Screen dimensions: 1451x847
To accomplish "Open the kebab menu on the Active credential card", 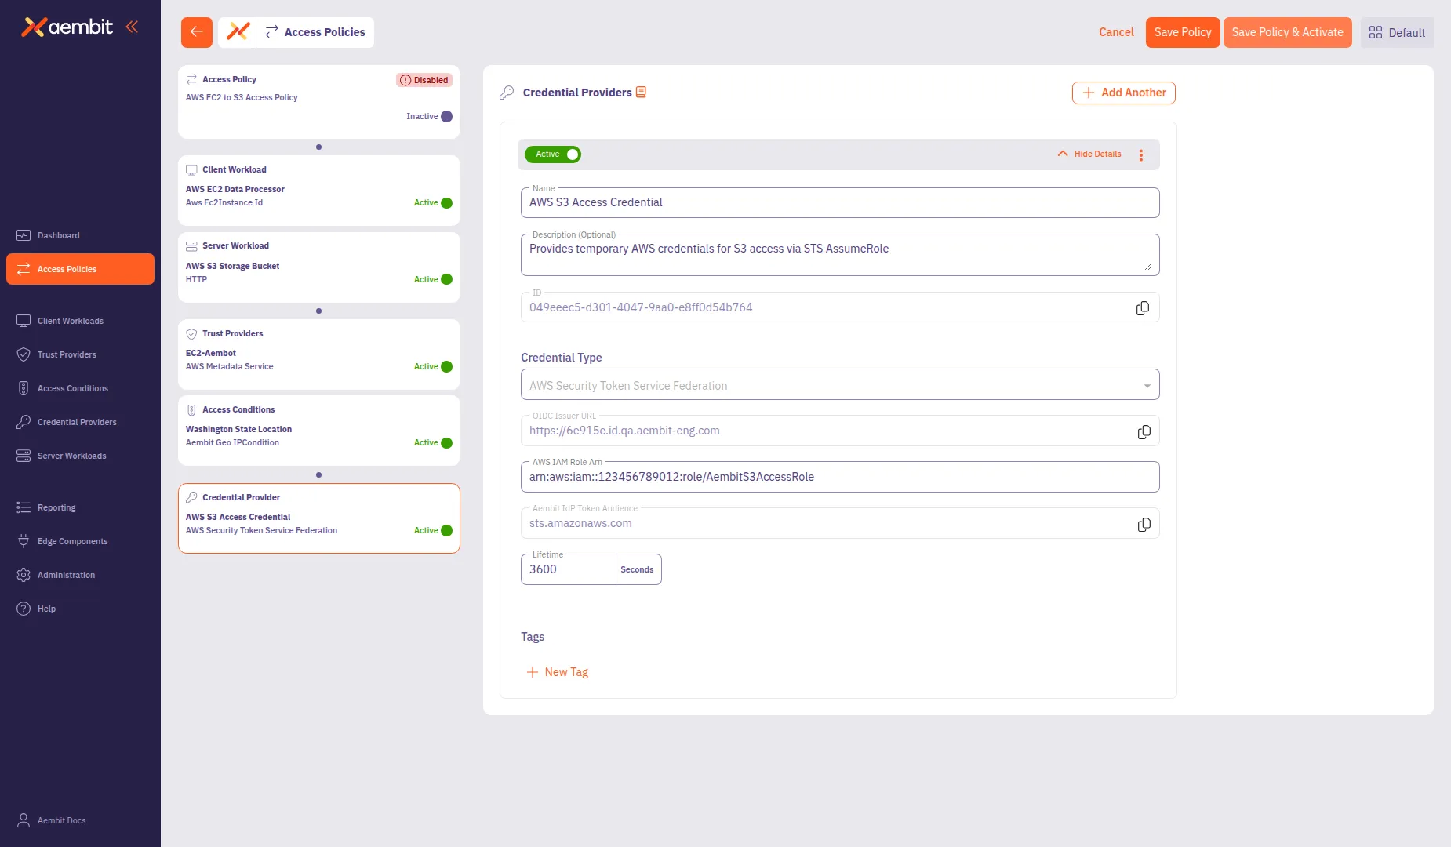I will (1141, 154).
